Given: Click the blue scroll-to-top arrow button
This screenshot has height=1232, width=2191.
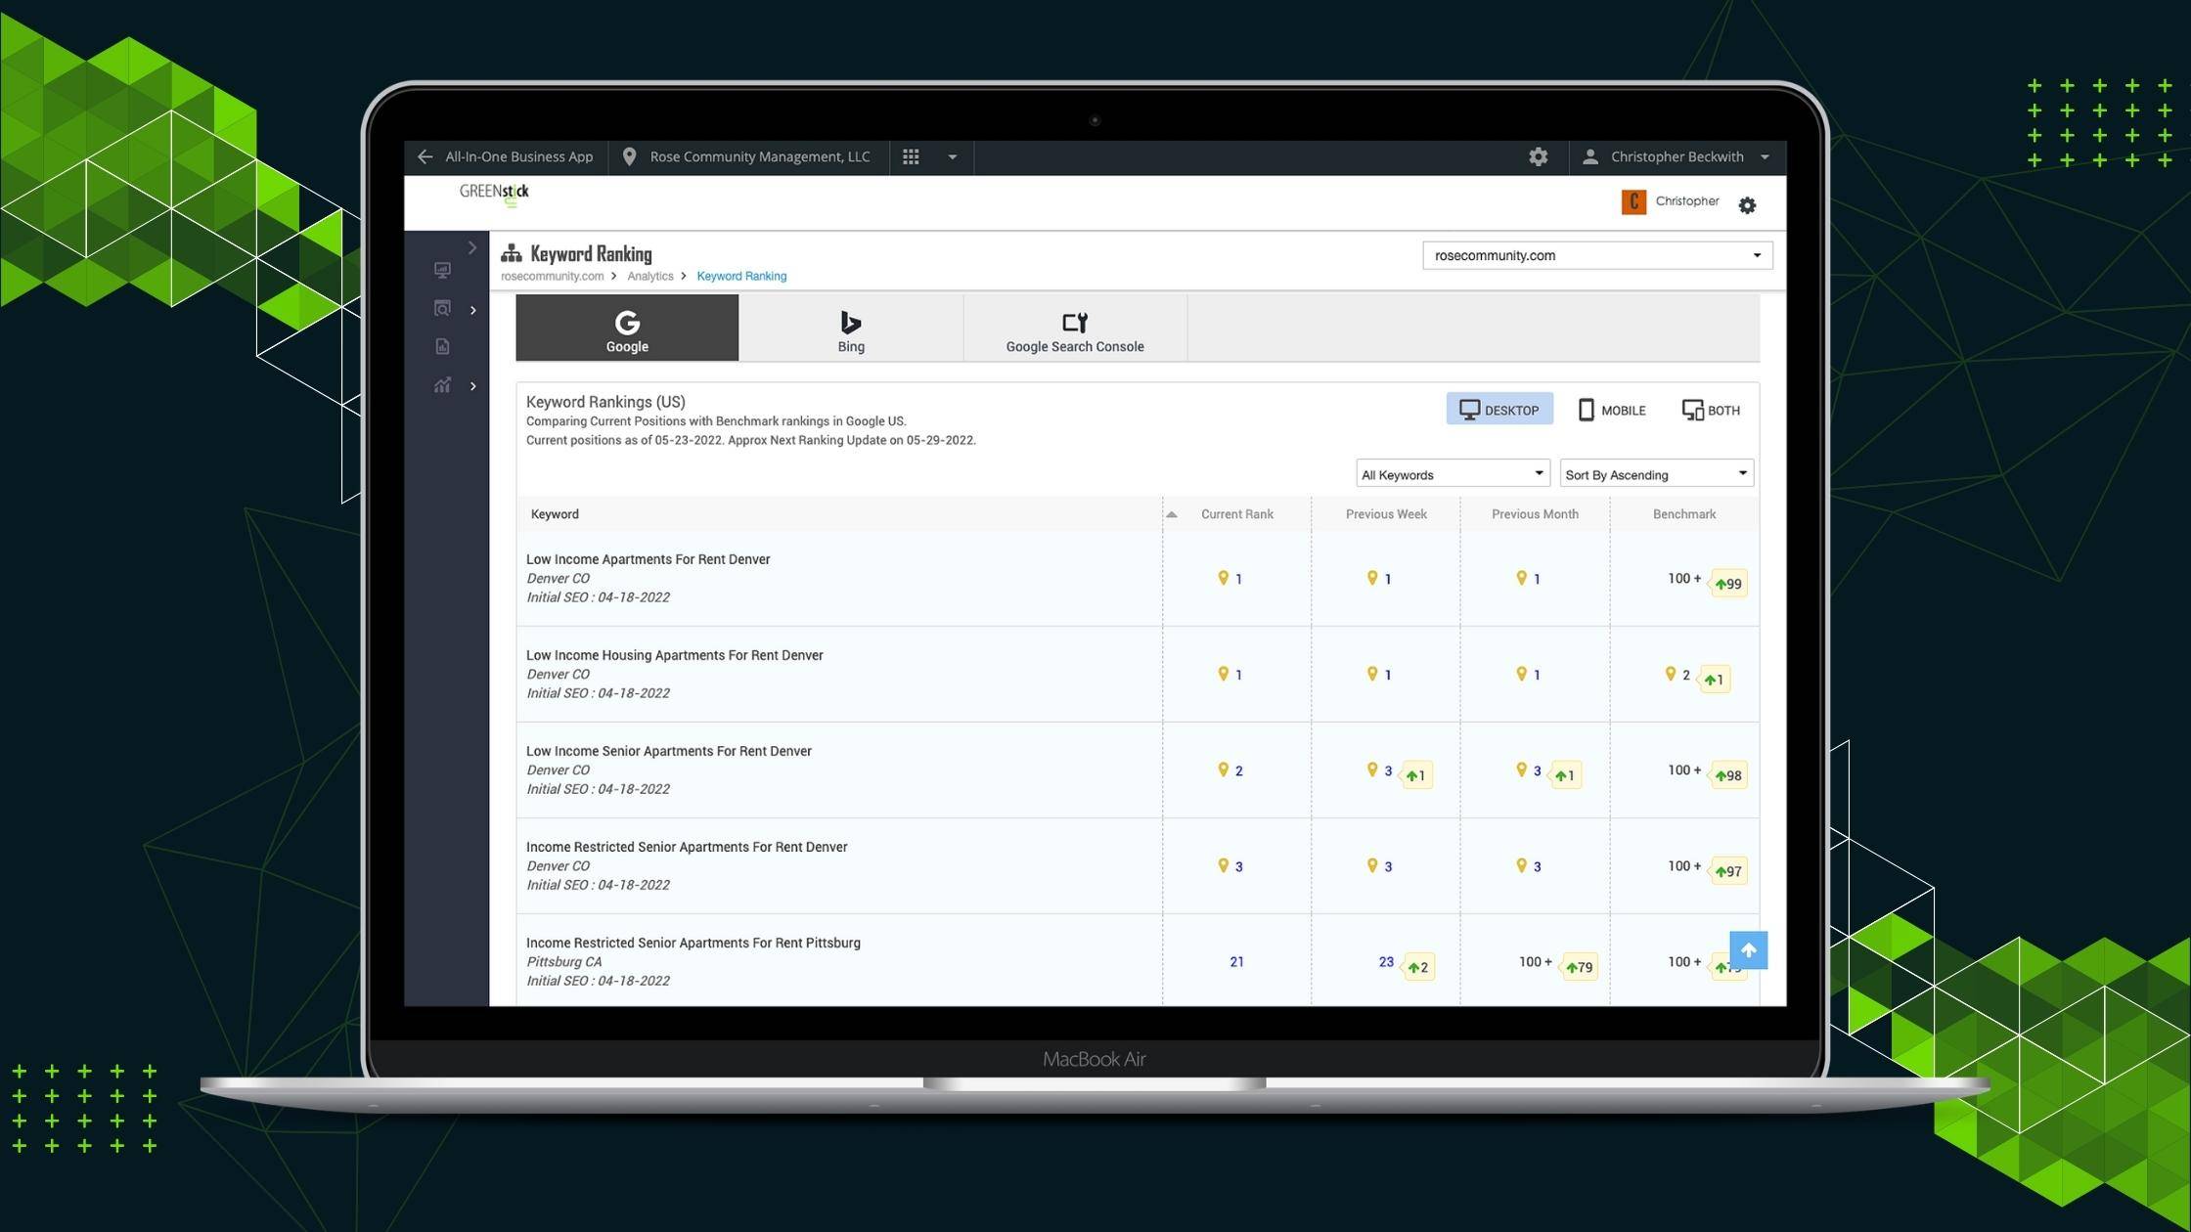Looking at the screenshot, I should click(x=1748, y=950).
